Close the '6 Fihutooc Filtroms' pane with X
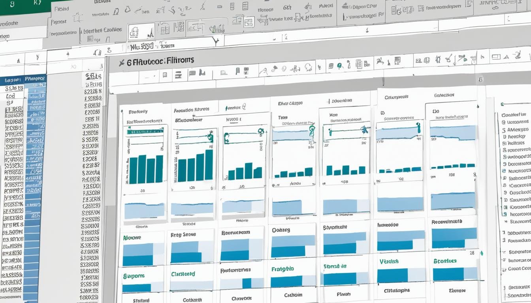Screen dimensions: 531x303 [x=121, y=63]
